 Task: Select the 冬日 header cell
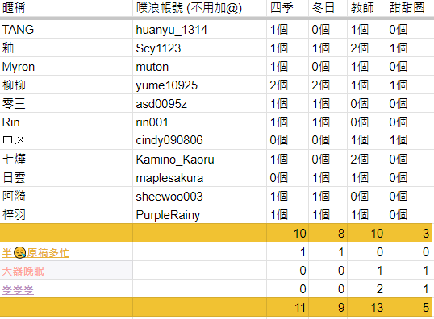tap(328, 8)
